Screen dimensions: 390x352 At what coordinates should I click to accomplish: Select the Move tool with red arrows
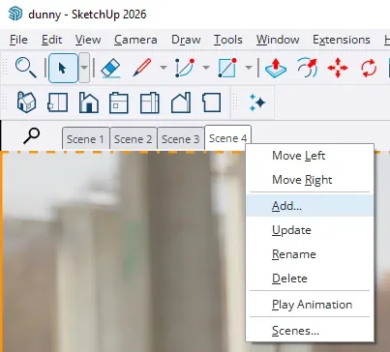pos(338,68)
